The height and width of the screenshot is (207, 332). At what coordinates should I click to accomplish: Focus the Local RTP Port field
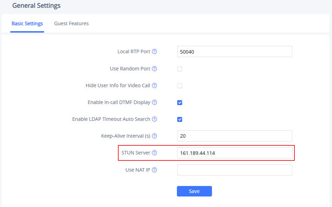(x=234, y=51)
